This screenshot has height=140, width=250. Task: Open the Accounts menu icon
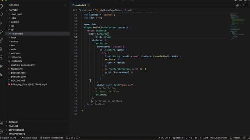click(x=1, y=123)
